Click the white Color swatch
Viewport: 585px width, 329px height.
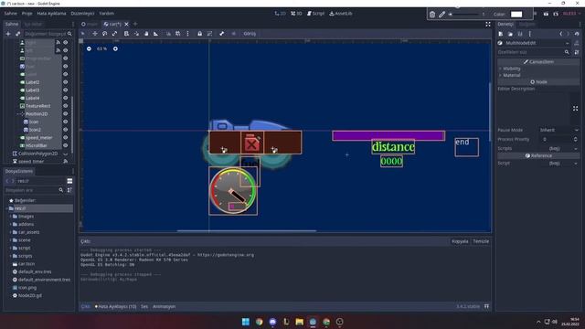pos(516,15)
